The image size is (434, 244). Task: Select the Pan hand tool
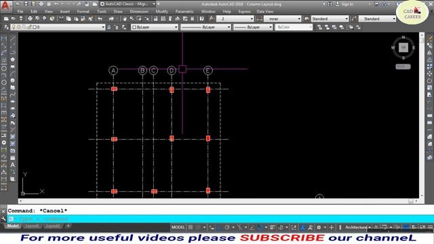[x=125, y=19]
